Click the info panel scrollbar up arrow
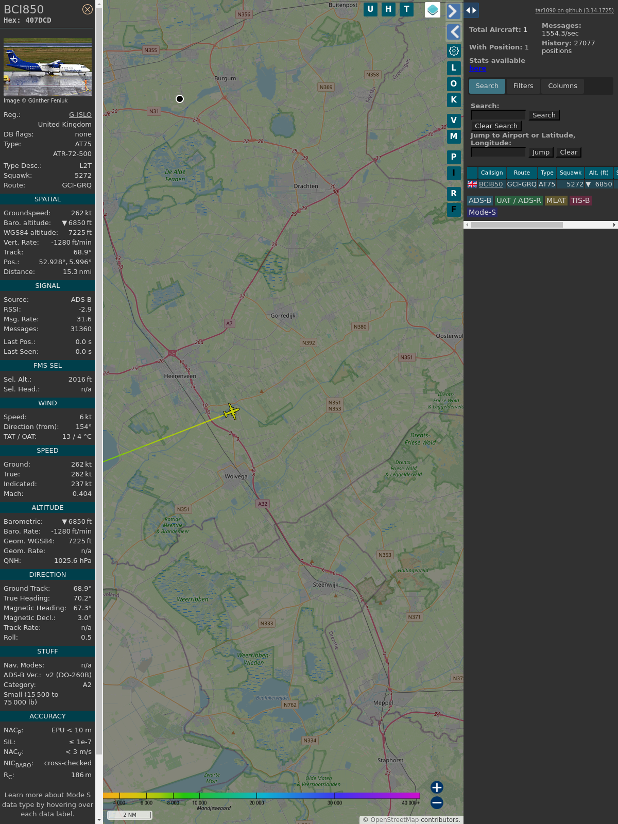Screen dimensions: 618x824 coord(99,4)
